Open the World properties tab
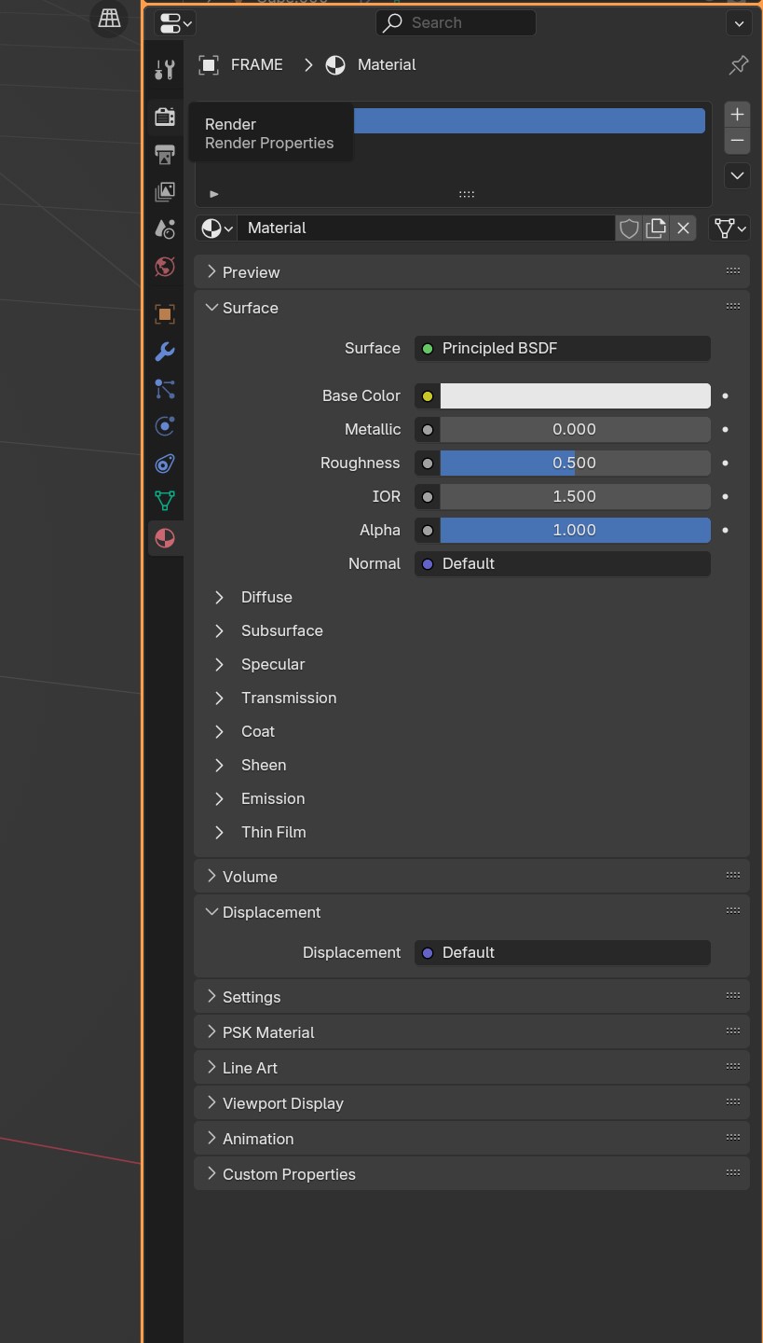This screenshot has width=763, height=1343. point(165,267)
